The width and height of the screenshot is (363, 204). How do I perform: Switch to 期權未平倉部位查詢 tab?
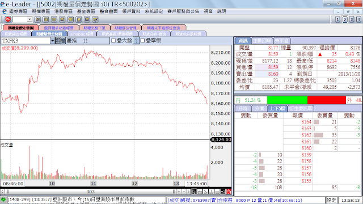(164, 28)
